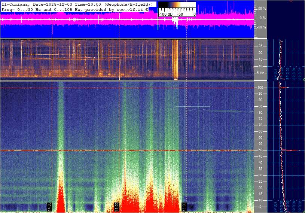This screenshot has width=305, height=213.
Task: Click the dB color palette gradient bar
Action: click(177, 8)
